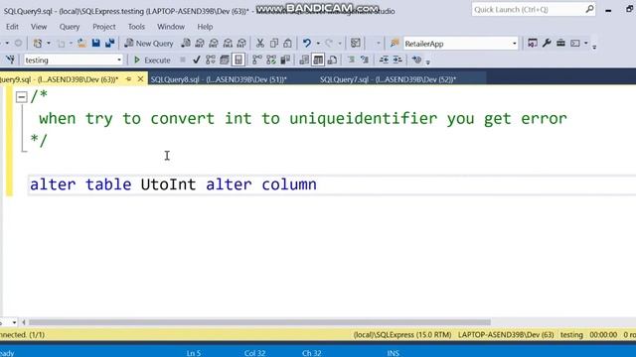Screen dimensions: 636x357
Task: Open the Help menu
Action: click(205, 27)
